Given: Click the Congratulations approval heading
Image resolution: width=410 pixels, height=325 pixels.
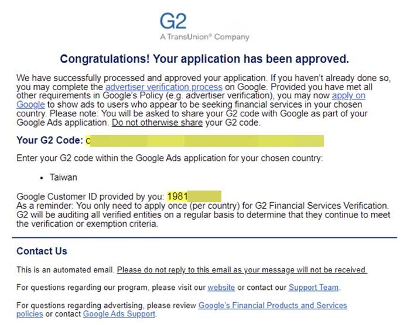Looking at the screenshot, I should (x=204, y=59).
